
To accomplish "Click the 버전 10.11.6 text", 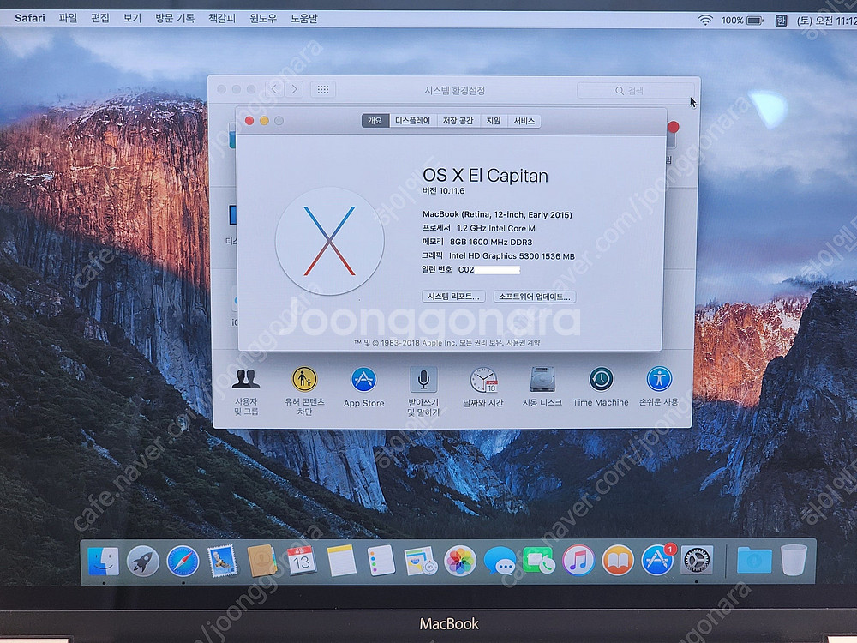I will click(443, 191).
